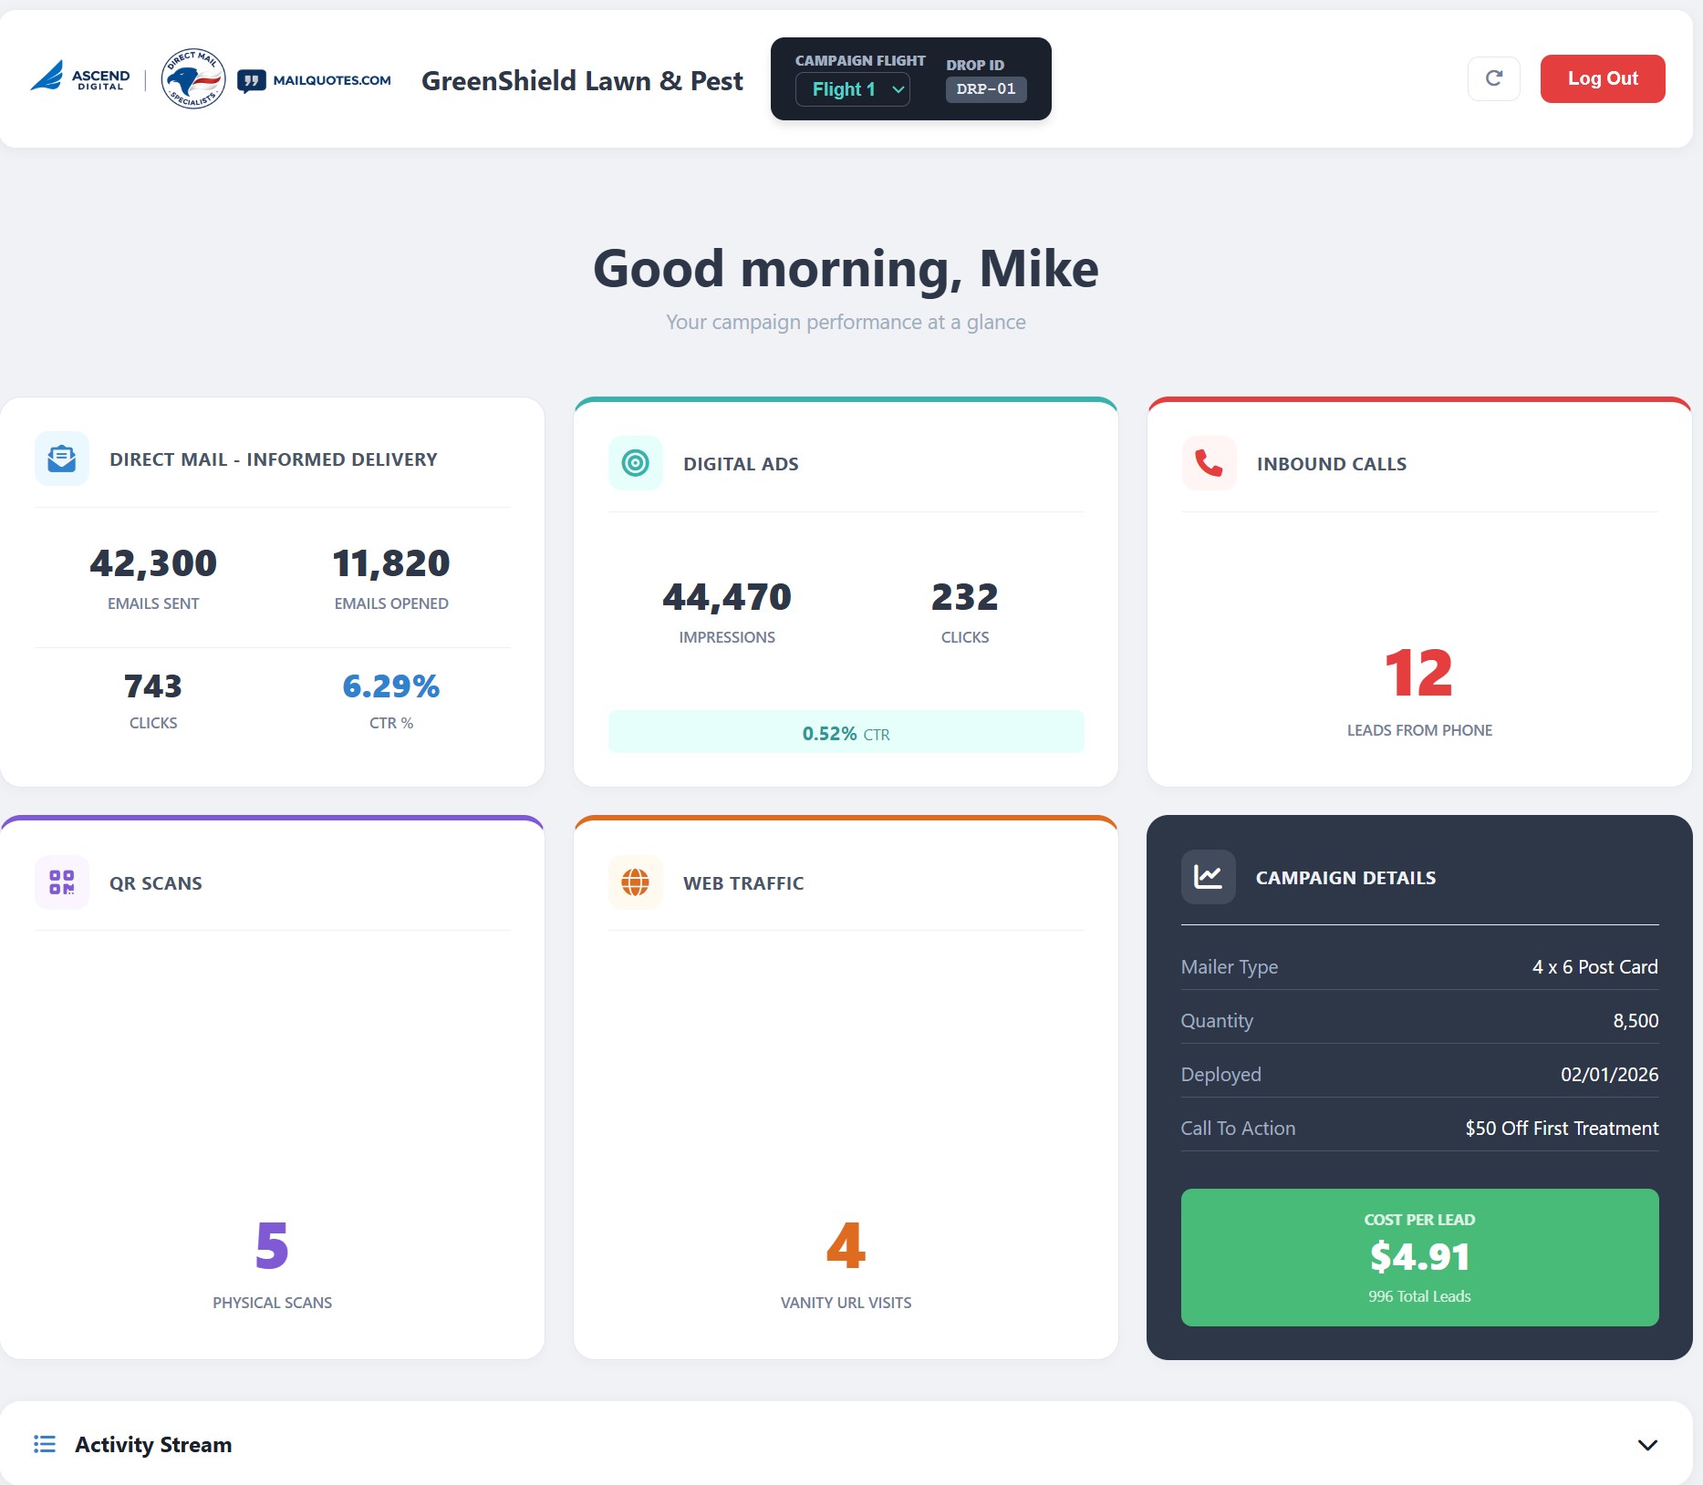Click the QR code icon on QR Scans card

(x=61, y=882)
